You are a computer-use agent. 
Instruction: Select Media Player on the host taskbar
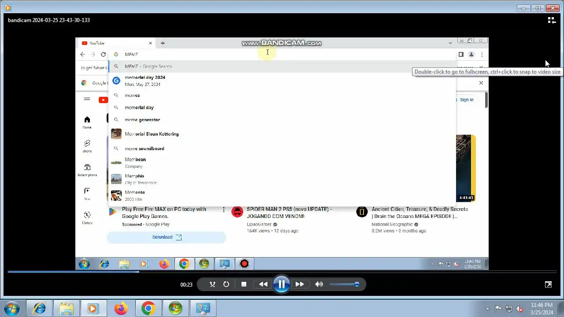click(x=93, y=309)
